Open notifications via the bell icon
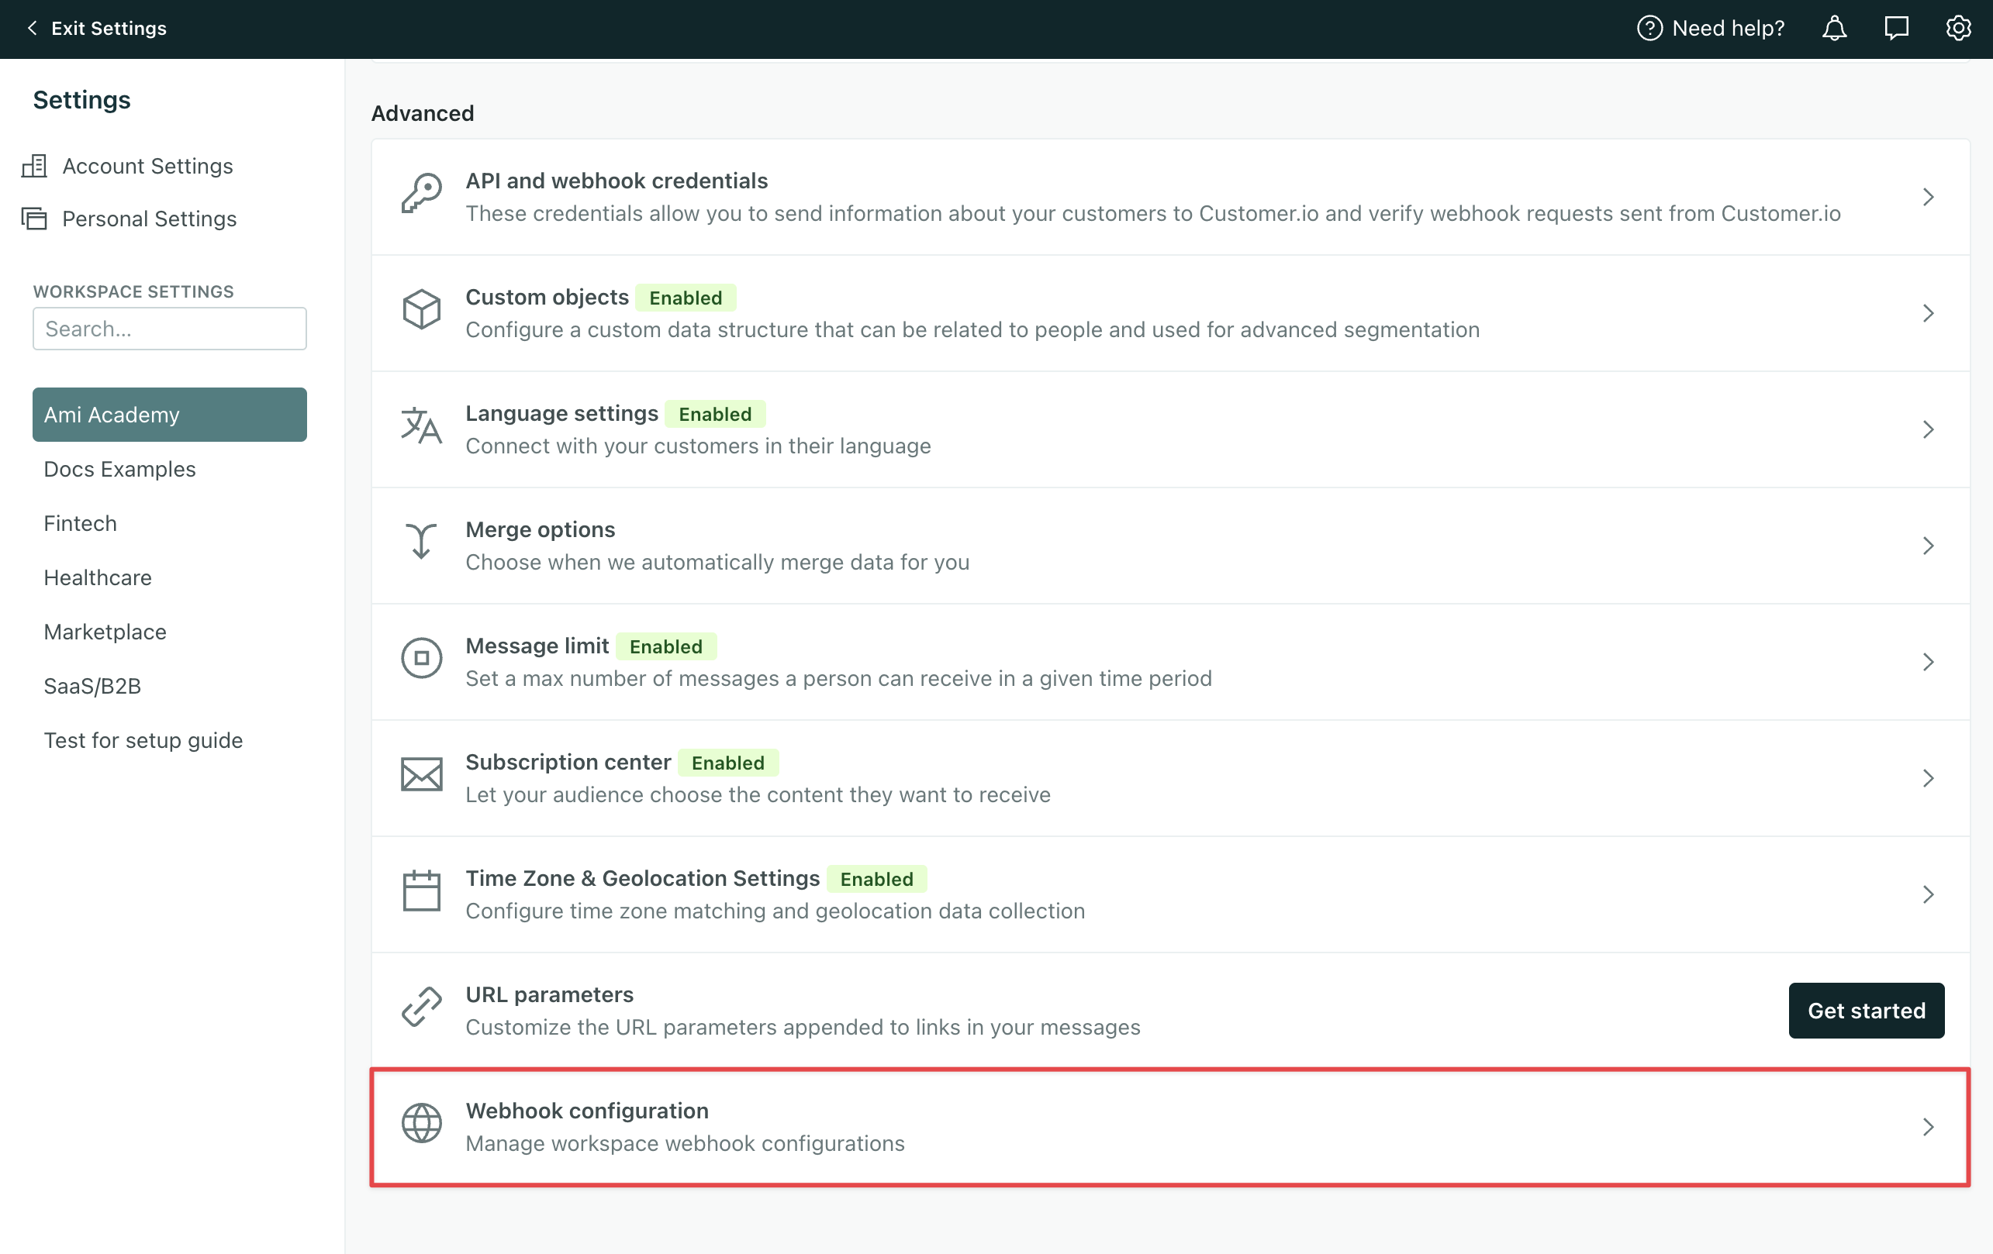Viewport: 1993px width, 1254px height. [1834, 27]
